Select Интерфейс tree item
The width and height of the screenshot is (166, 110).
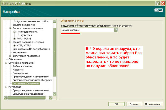click(x=15, y=87)
